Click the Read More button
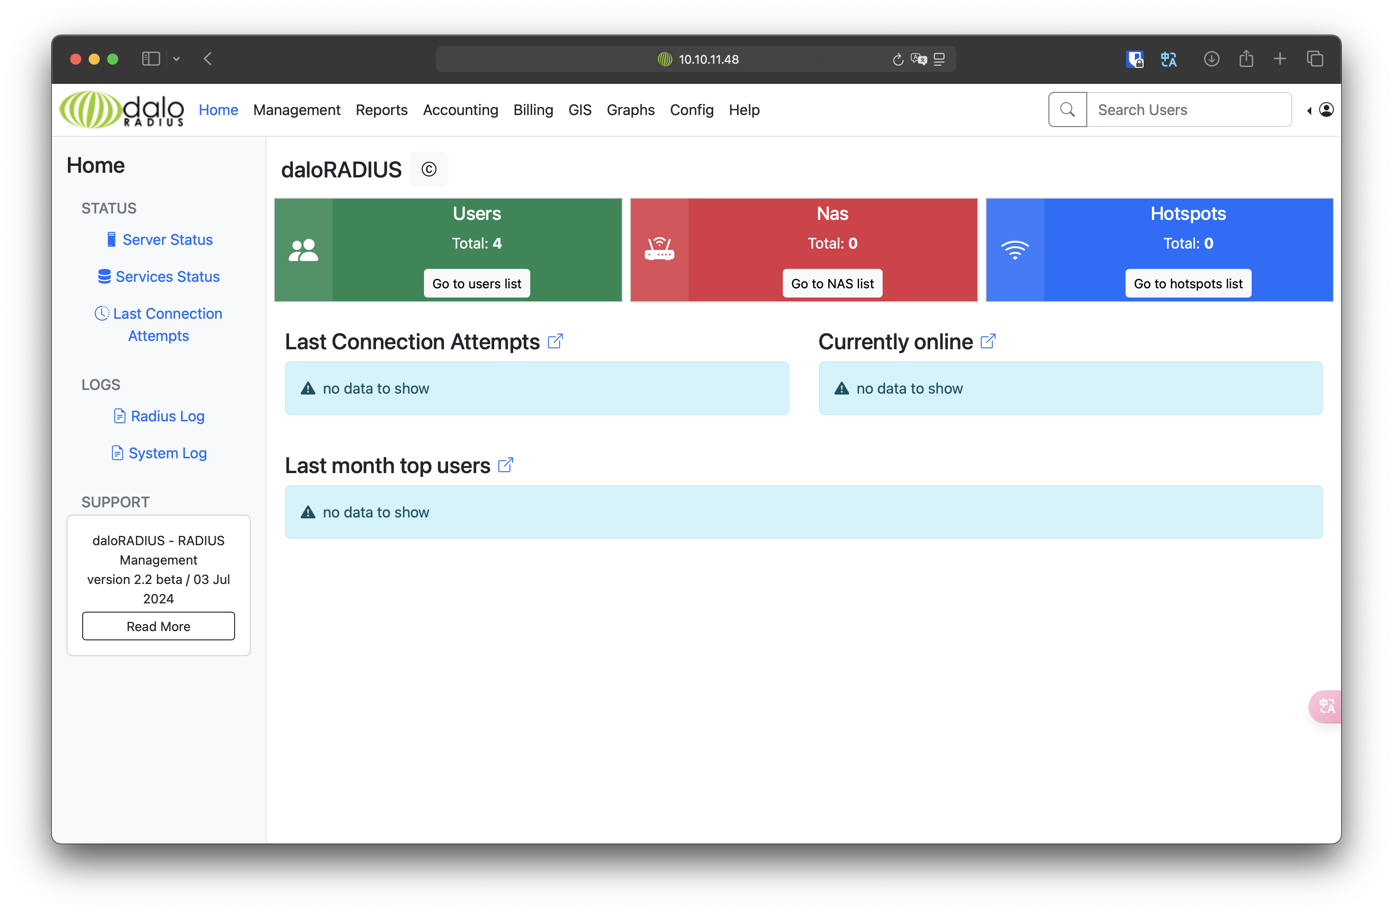Image resolution: width=1393 pixels, height=912 pixels. tap(158, 626)
